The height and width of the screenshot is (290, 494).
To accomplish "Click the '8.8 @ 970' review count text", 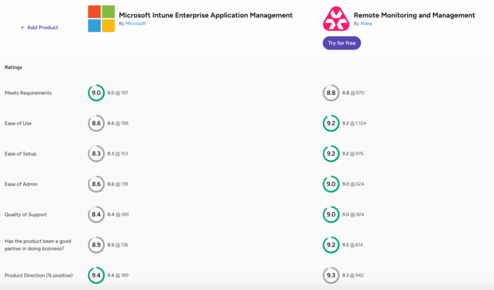I will pyautogui.click(x=353, y=93).
